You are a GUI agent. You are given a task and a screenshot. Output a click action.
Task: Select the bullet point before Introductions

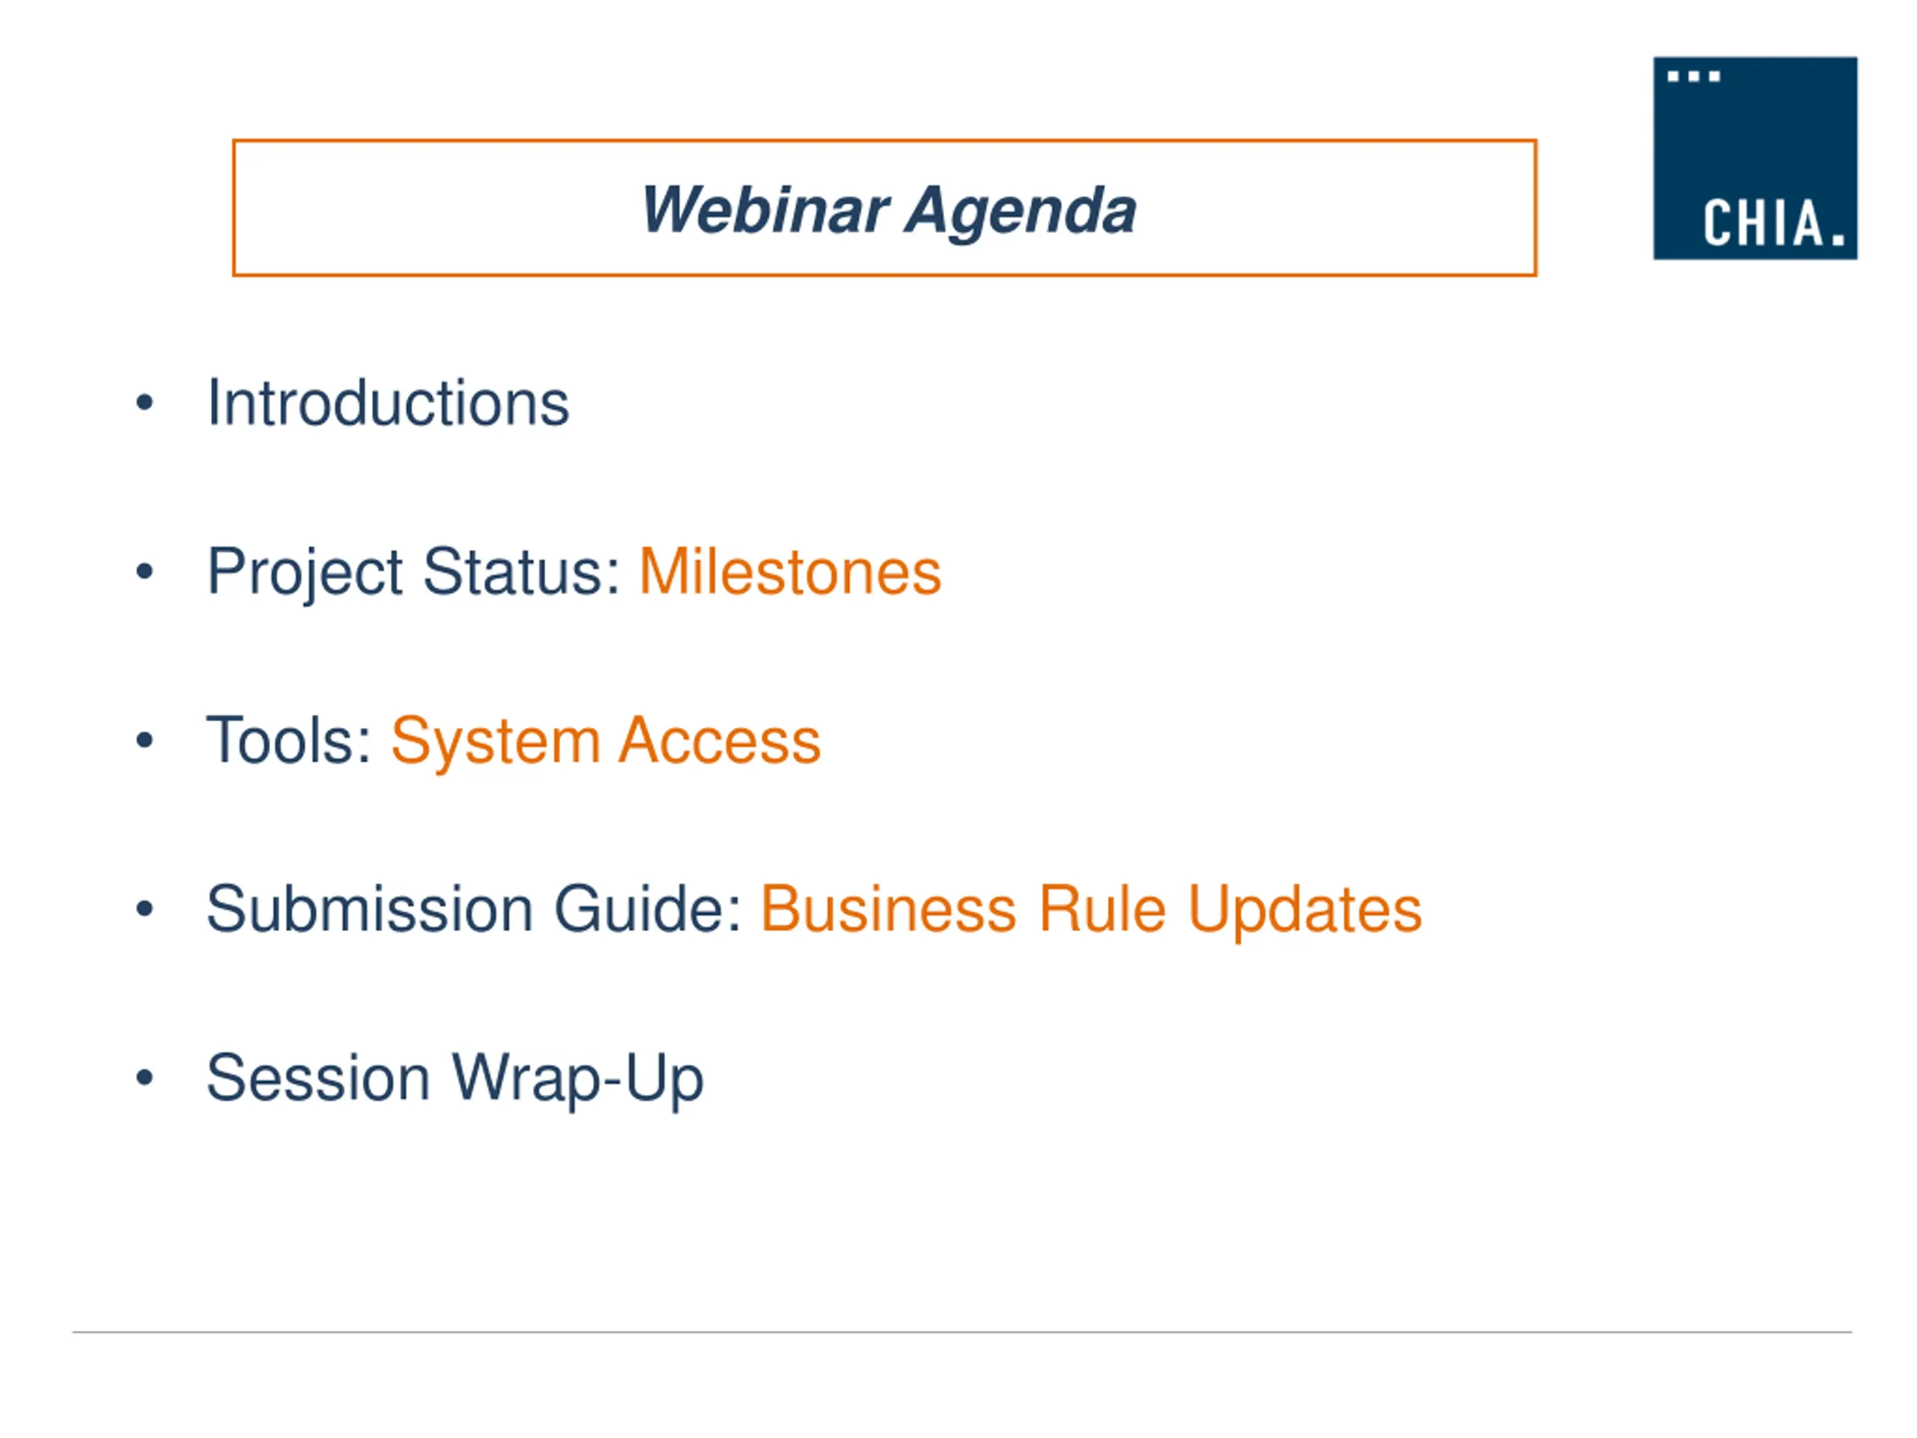point(145,403)
